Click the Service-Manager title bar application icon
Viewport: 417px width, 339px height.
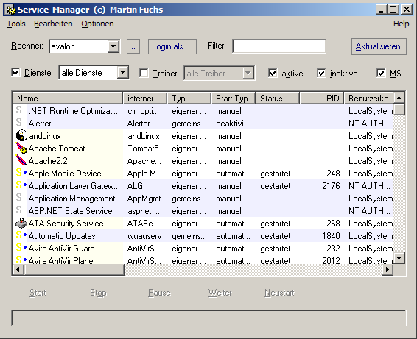10,10
